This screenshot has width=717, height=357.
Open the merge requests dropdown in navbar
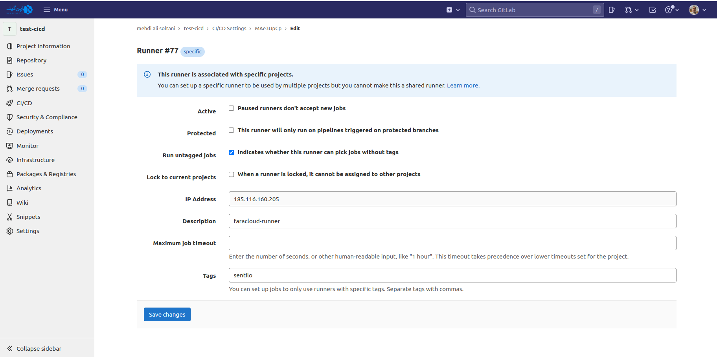point(632,10)
